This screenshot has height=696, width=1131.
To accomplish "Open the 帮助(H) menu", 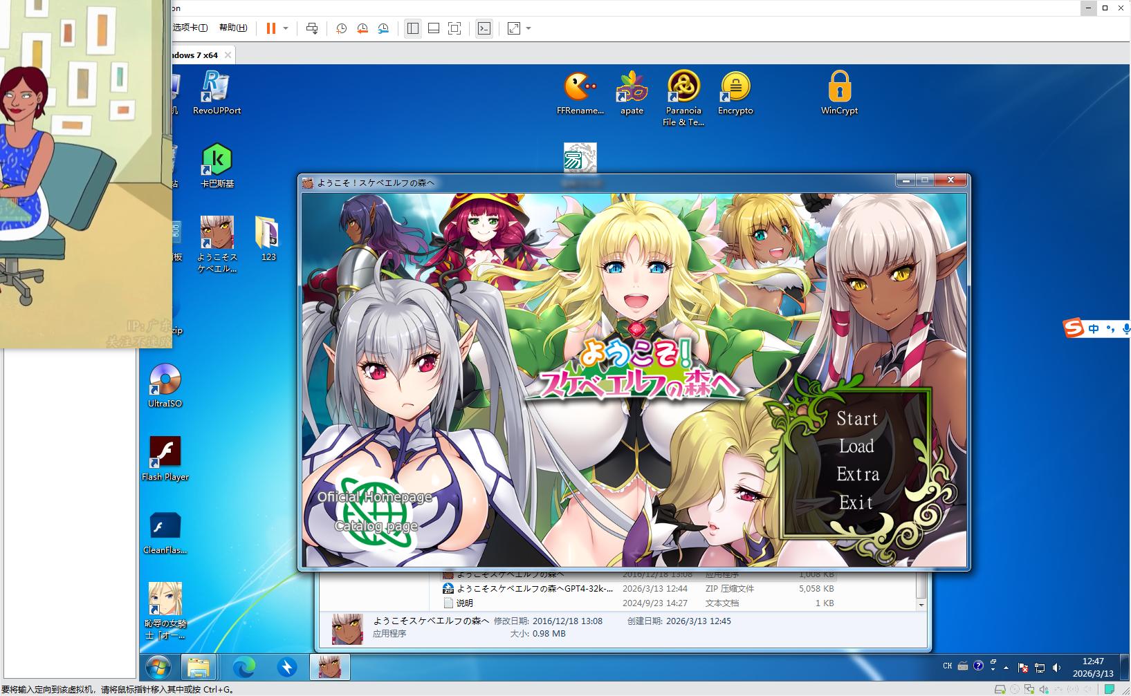I will click(x=233, y=28).
